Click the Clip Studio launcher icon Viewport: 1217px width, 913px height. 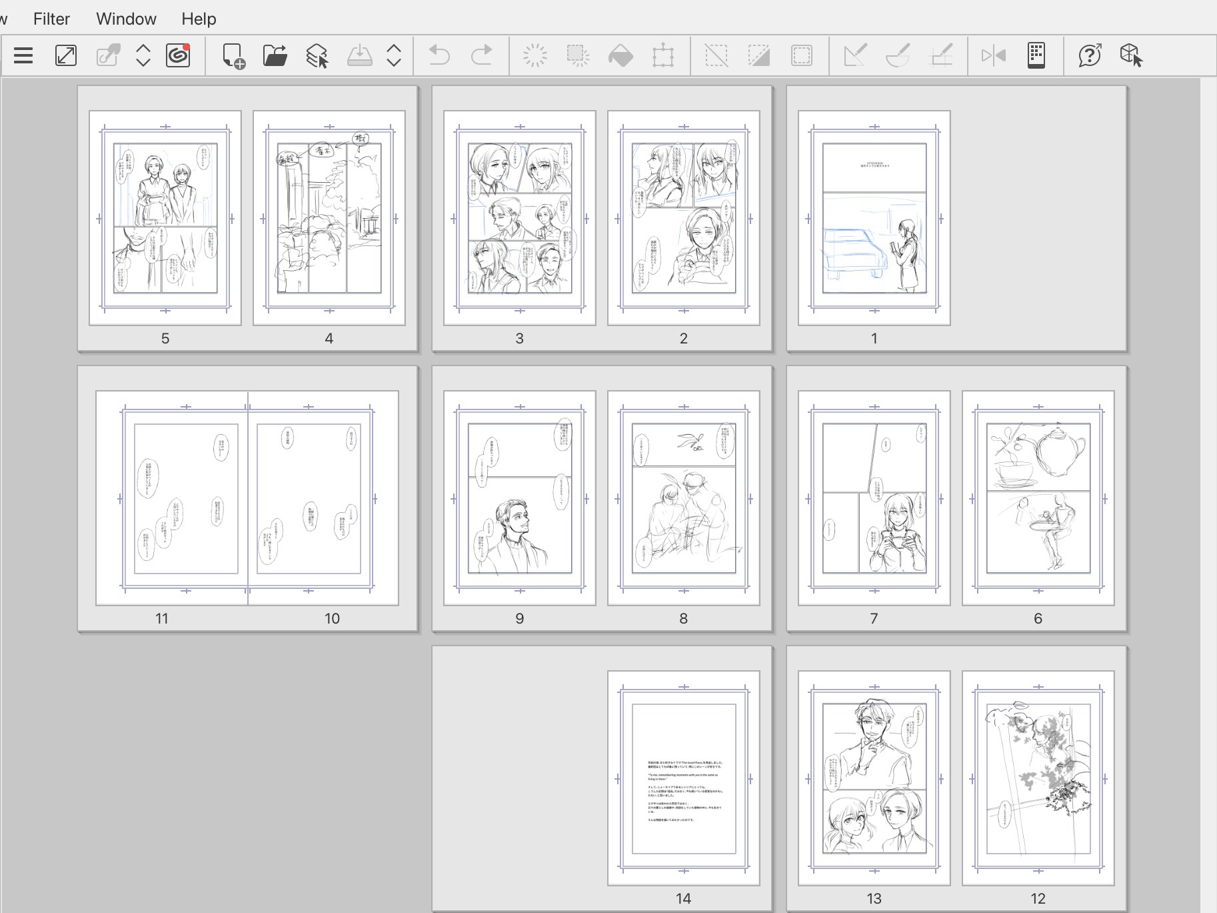pos(178,55)
